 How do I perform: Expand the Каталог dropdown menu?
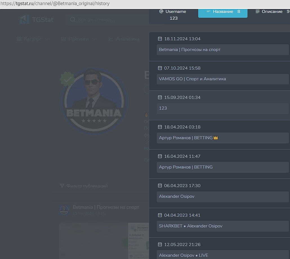33,39
